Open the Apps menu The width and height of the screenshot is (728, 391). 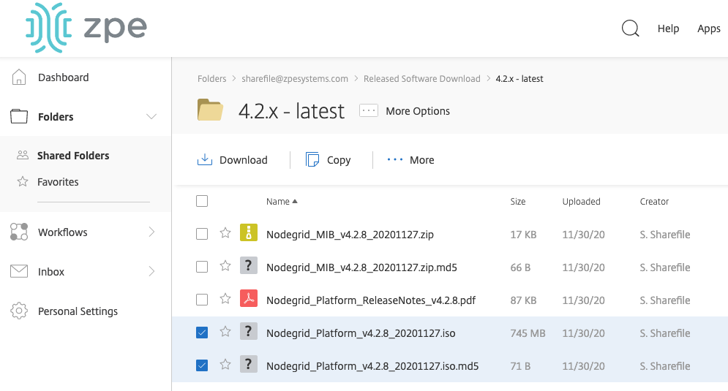point(708,29)
